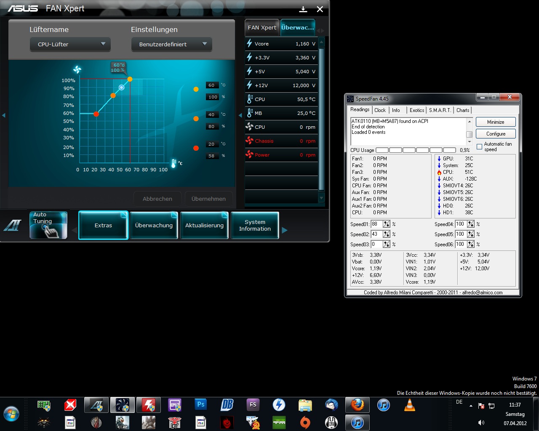Viewport: 539px width, 431px height.
Task: Select the orange curve point at 80%
Action: coord(113,96)
